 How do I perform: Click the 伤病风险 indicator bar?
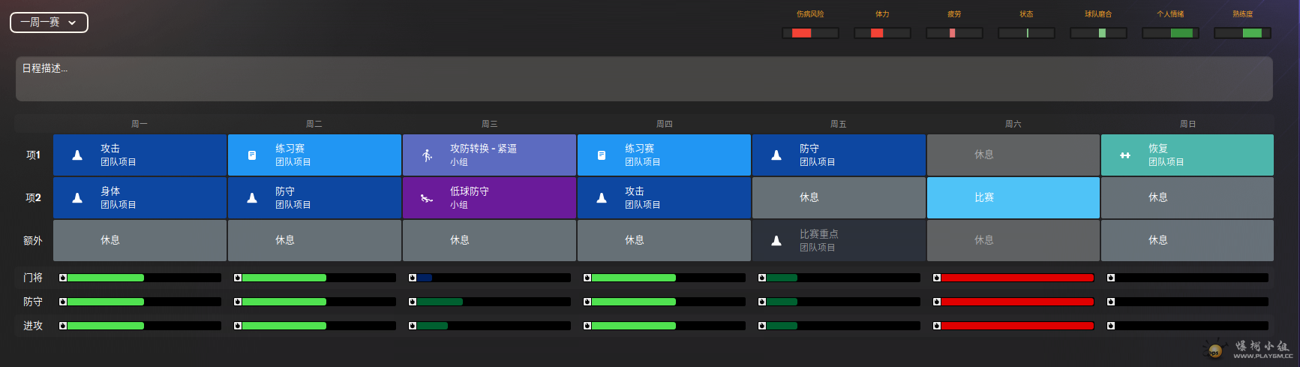pyautogui.click(x=810, y=33)
